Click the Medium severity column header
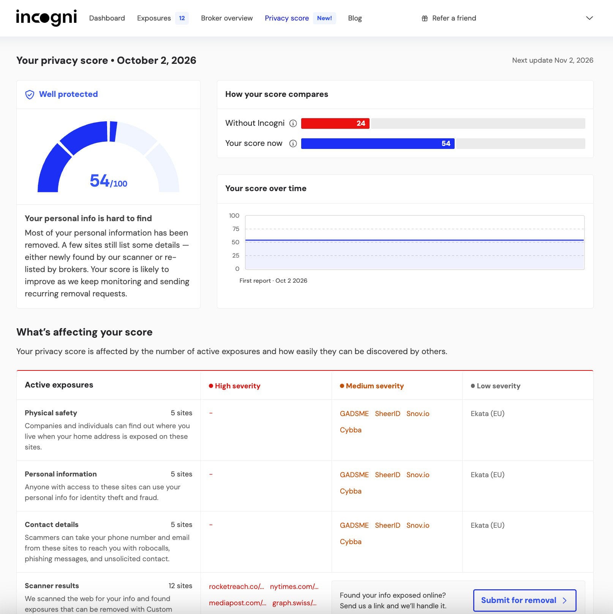 372,386
